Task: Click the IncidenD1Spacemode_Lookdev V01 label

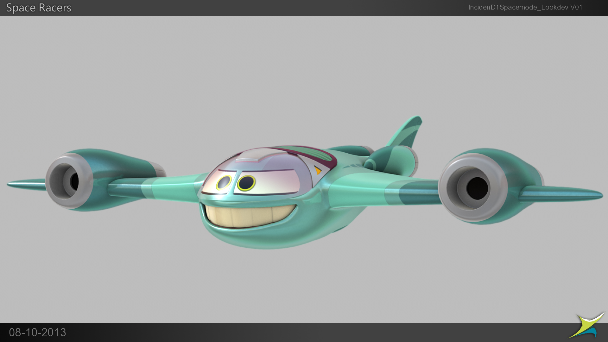Action: coord(525,7)
